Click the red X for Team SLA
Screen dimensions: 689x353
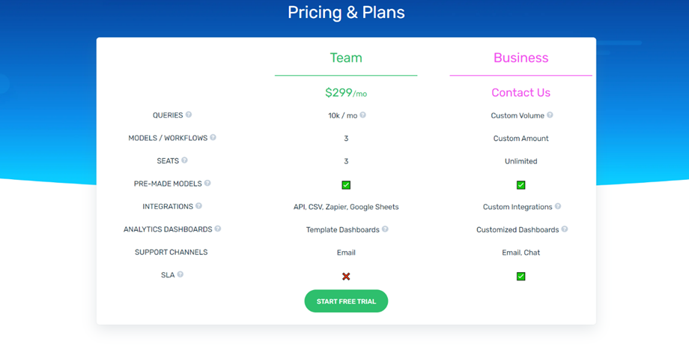pyautogui.click(x=346, y=277)
